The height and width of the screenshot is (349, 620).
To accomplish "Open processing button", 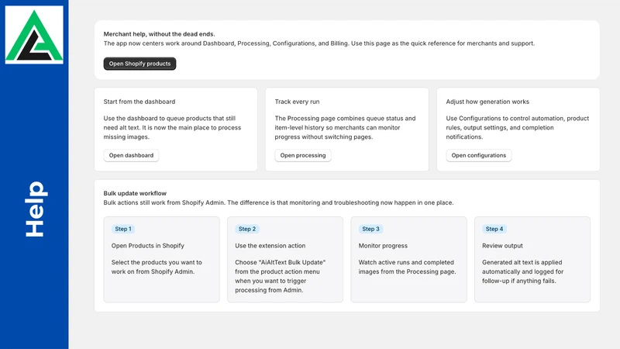I will (x=303, y=156).
